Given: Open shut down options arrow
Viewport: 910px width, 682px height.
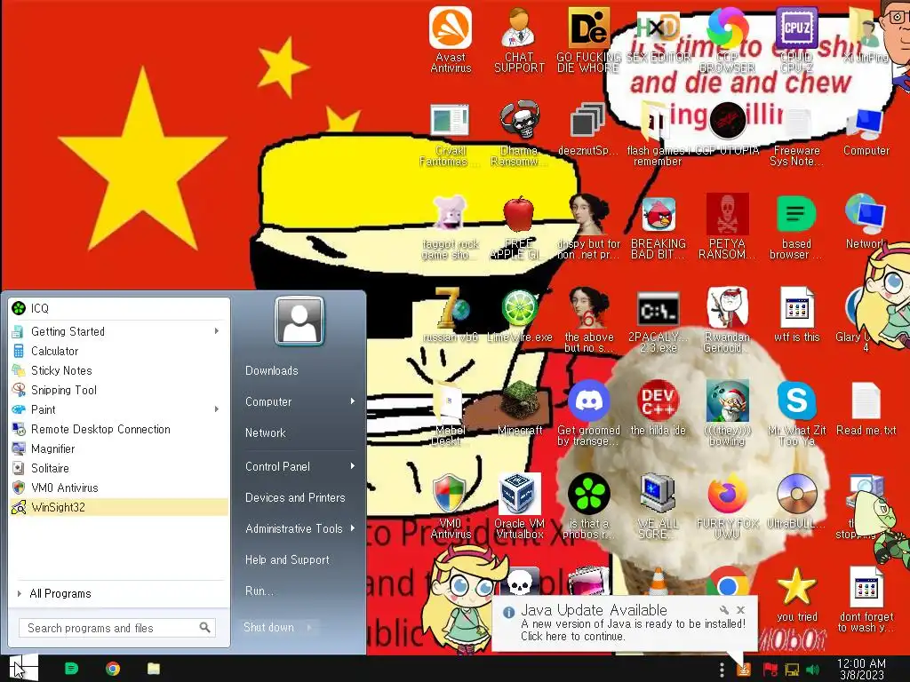Looking at the screenshot, I should pyautogui.click(x=309, y=627).
